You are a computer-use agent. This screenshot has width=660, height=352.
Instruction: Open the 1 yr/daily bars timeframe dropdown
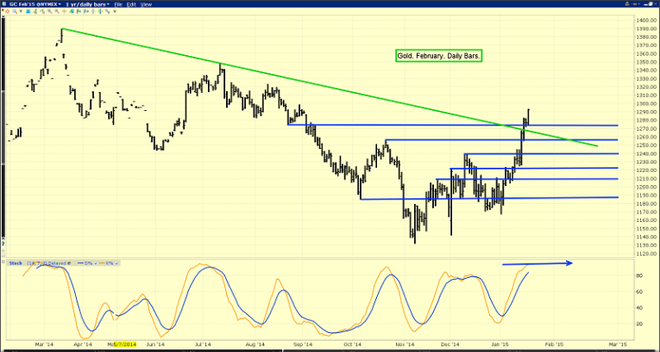coord(87,4)
